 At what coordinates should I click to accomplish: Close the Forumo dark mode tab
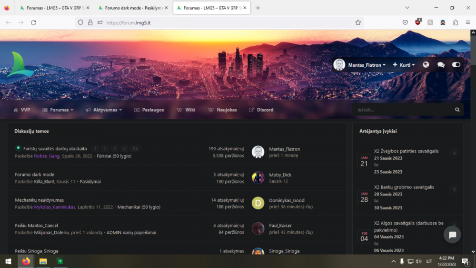click(166, 8)
